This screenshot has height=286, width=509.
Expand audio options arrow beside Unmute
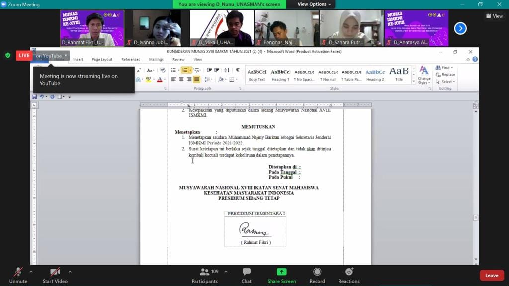coord(31,272)
